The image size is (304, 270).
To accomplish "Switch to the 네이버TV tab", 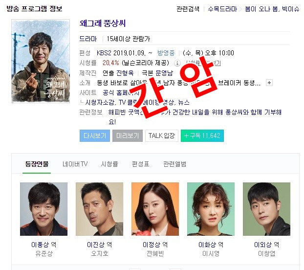I will (x=75, y=164).
